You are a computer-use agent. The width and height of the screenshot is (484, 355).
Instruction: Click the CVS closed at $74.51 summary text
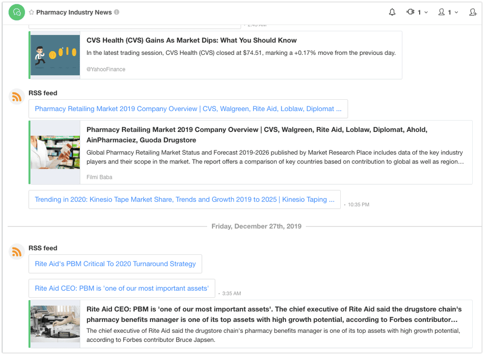pyautogui.click(x=241, y=53)
